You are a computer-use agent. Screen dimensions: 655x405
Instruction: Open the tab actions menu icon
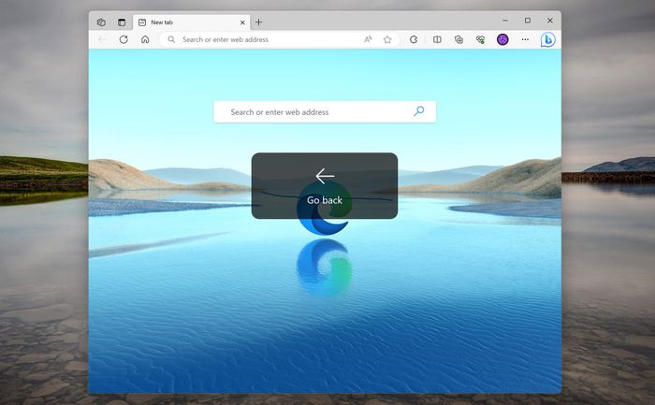[122, 22]
